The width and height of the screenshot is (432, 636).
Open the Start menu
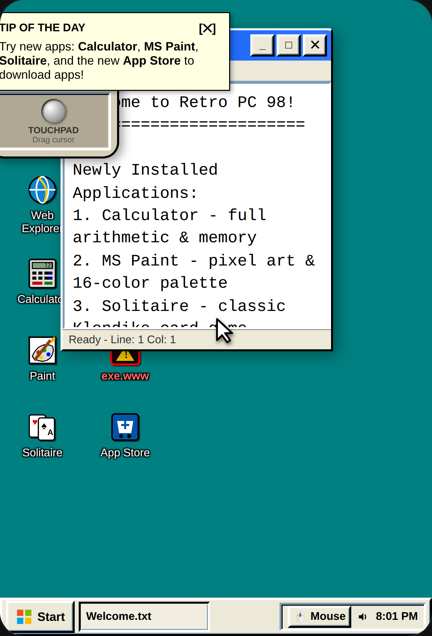tap(40, 616)
